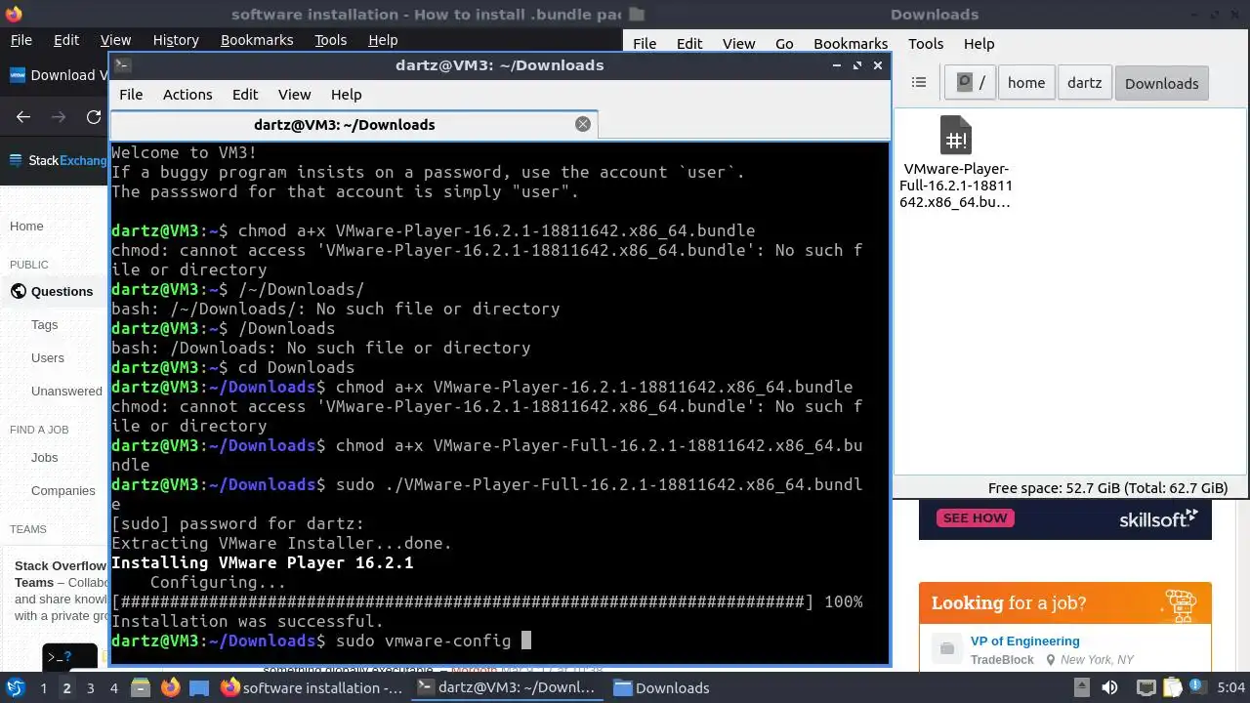Click the home breadcrumb in the file manager
1250x703 pixels.
[1026, 83]
